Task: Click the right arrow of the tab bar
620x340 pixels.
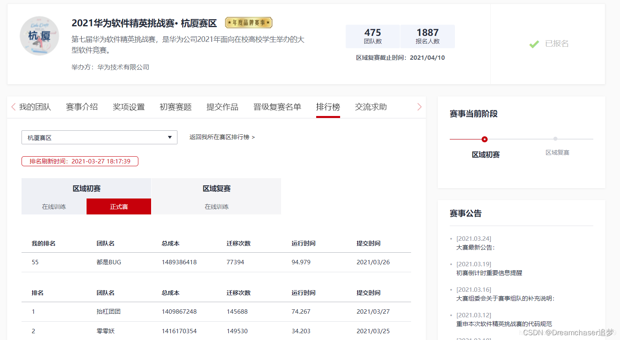Action: click(x=419, y=107)
